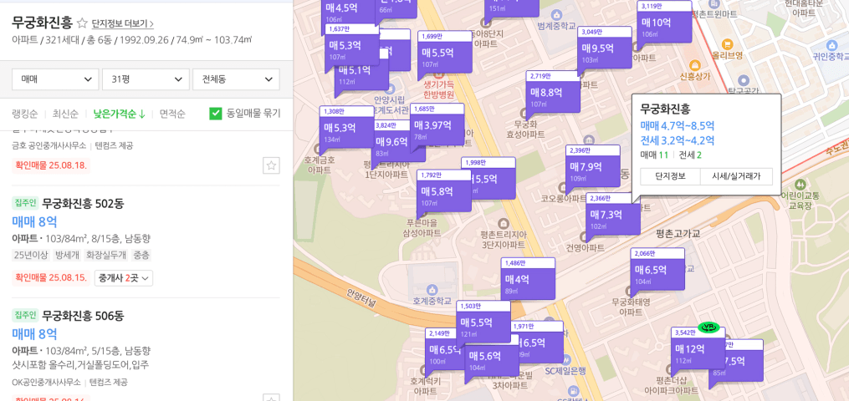
Task: Sort listings by 낮은가격순
Action: coord(119,114)
